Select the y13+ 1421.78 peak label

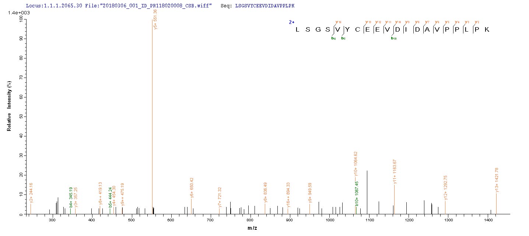click(x=497, y=180)
